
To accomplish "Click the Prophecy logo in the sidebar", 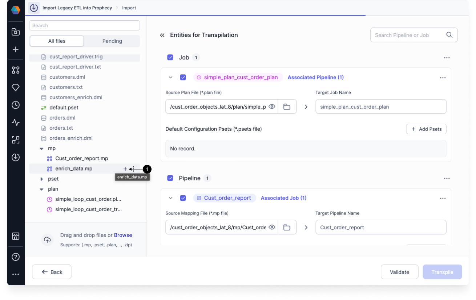I will pyautogui.click(x=16, y=10).
